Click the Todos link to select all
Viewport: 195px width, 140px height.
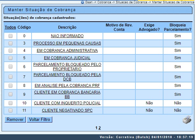click(10, 27)
